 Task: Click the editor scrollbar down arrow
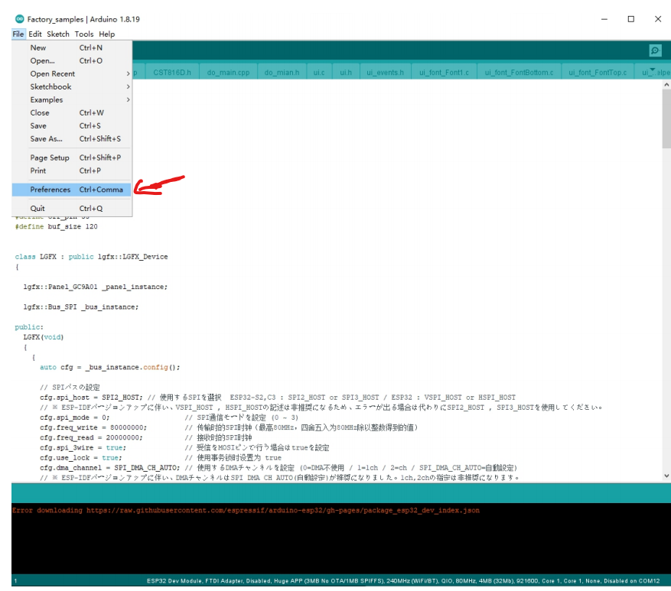pyautogui.click(x=666, y=476)
